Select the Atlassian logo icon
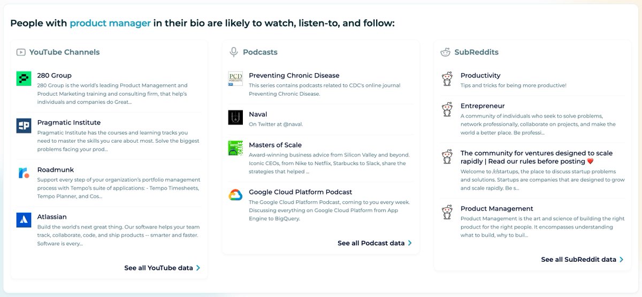The height and width of the screenshot is (297, 642). click(24, 220)
